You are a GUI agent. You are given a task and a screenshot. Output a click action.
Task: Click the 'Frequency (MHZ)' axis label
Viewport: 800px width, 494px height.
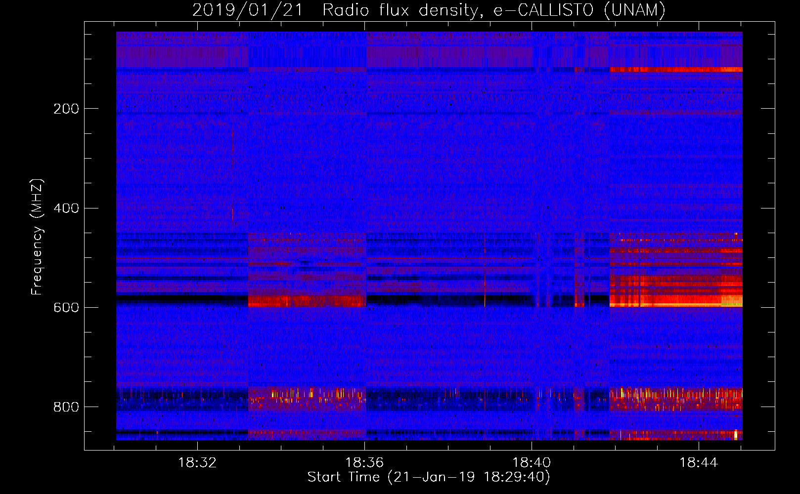[x=37, y=237]
